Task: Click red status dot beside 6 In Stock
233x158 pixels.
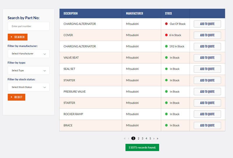Action: tap(166, 35)
